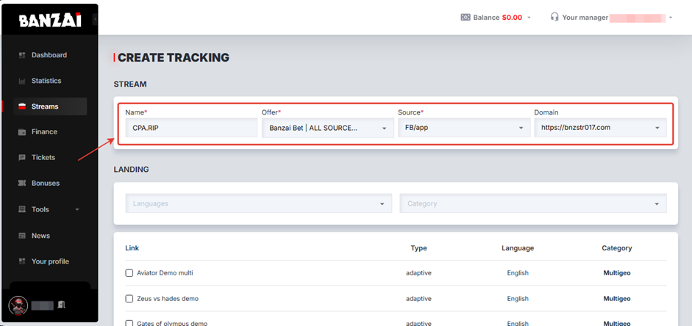Expand the Balance dropdown arrow
This screenshot has width=692, height=326.
tap(529, 18)
